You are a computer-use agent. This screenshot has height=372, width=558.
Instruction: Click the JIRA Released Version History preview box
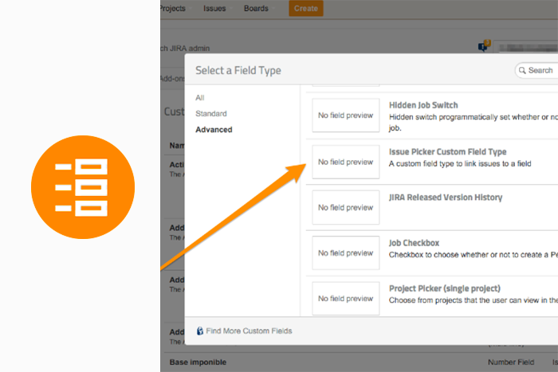[346, 207]
